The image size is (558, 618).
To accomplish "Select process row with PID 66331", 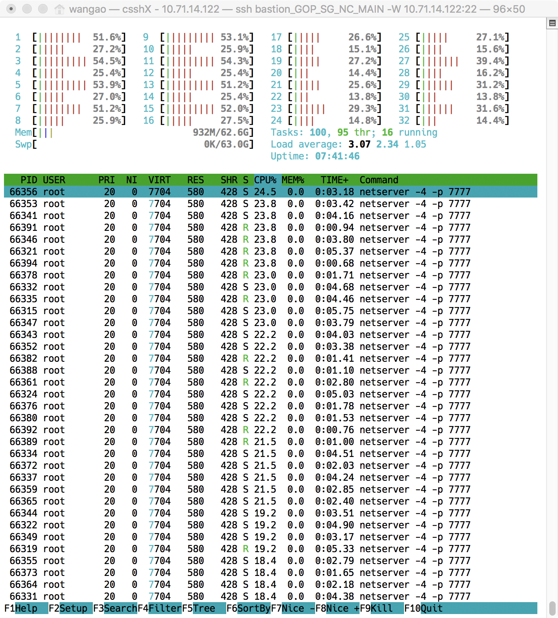I will click(x=271, y=596).
